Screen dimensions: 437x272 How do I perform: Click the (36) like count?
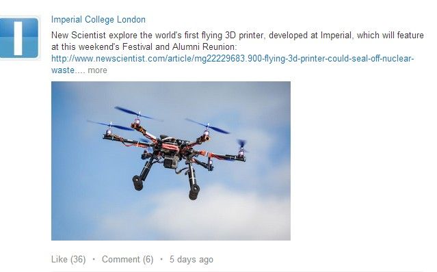pyautogui.click(x=78, y=259)
